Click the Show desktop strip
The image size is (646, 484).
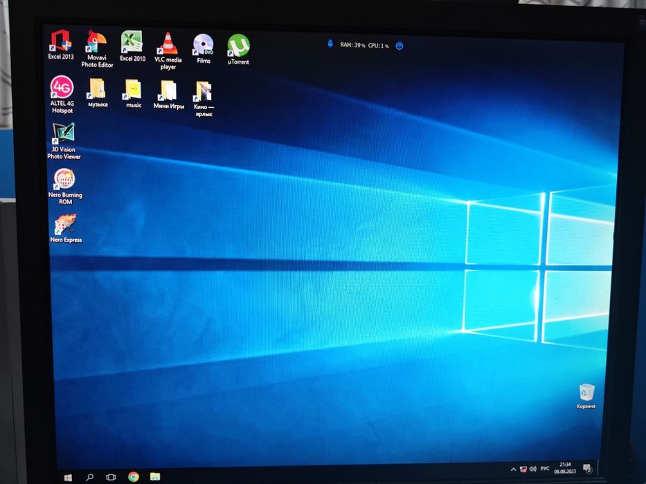[599, 468]
